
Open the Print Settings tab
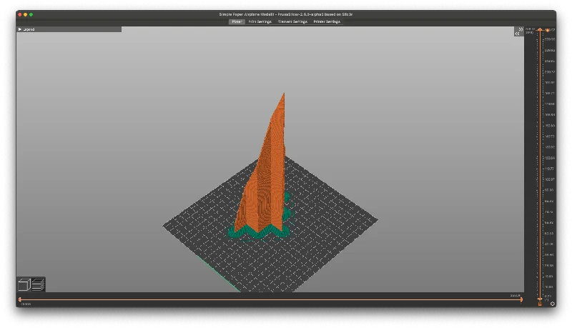click(260, 22)
